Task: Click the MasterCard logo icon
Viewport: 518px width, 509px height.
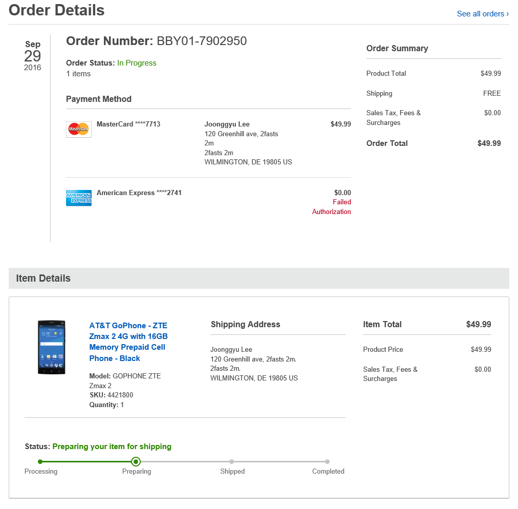Action: click(x=79, y=129)
